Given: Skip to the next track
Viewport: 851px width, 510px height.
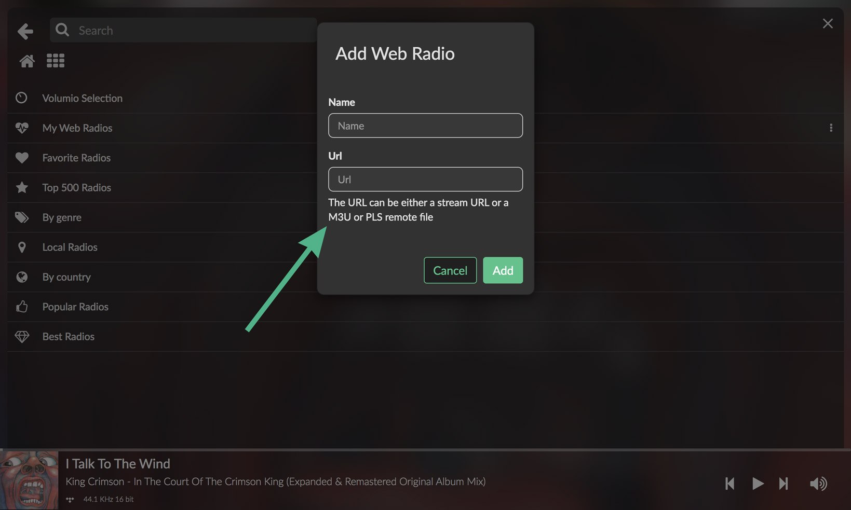Looking at the screenshot, I should (x=784, y=484).
